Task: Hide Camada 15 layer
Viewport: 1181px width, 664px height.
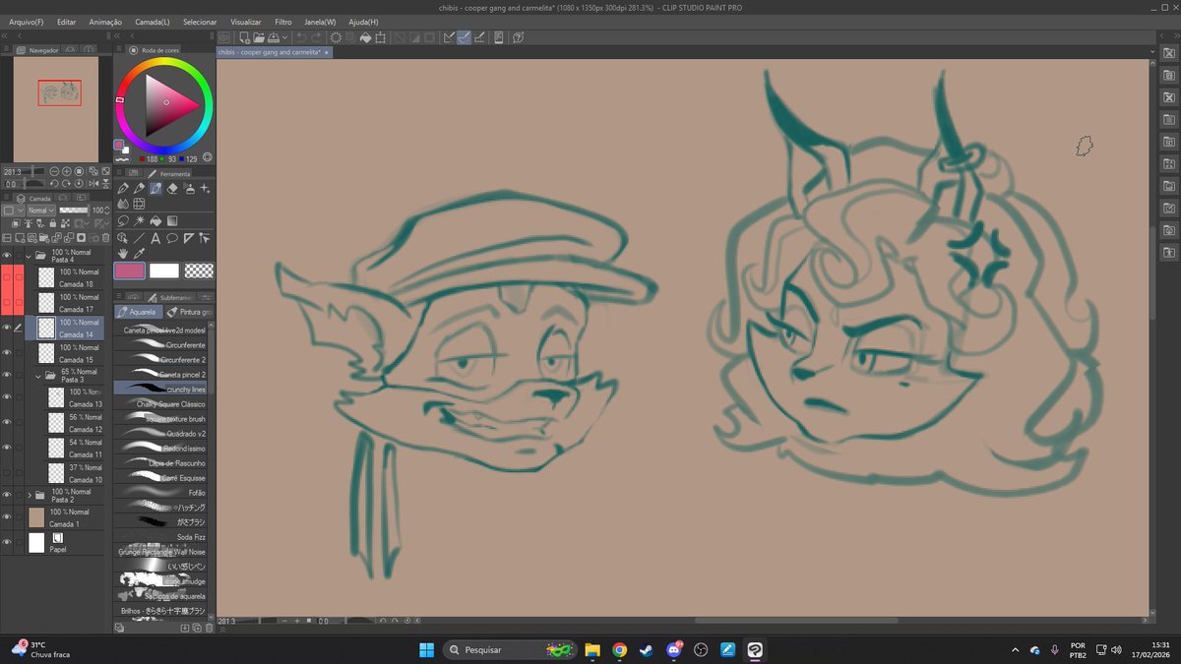Action: [x=7, y=352]
